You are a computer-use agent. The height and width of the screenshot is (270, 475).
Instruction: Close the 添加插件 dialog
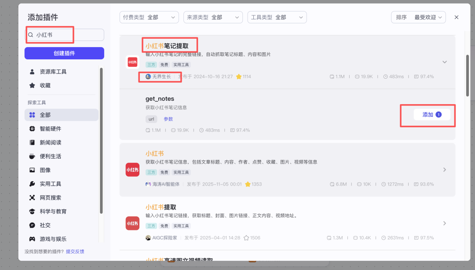click(457, 17)
